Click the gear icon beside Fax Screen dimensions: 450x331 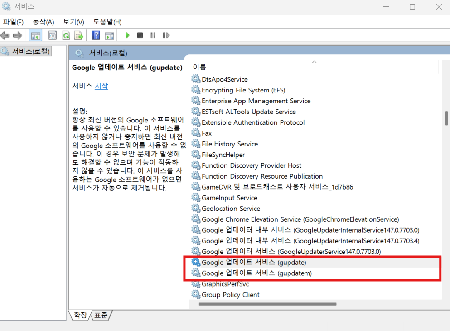pos(196,133)
